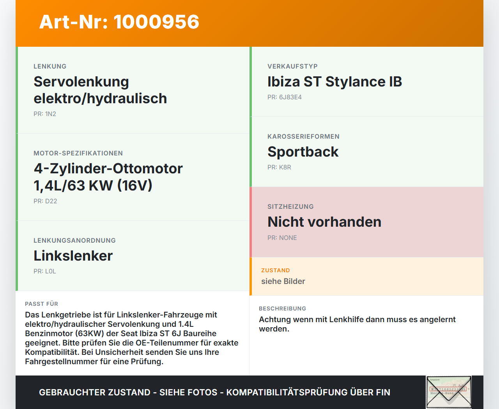Switch to the KAROSSERIEFORMEN section header
This screenshot has height=409, width=499.
click(303, 136)
